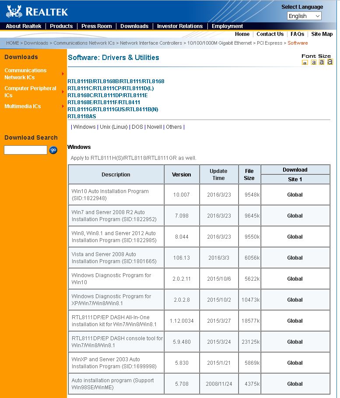
Task: Expand the Computer Peripheral ICs arrow
Action: 63,92
